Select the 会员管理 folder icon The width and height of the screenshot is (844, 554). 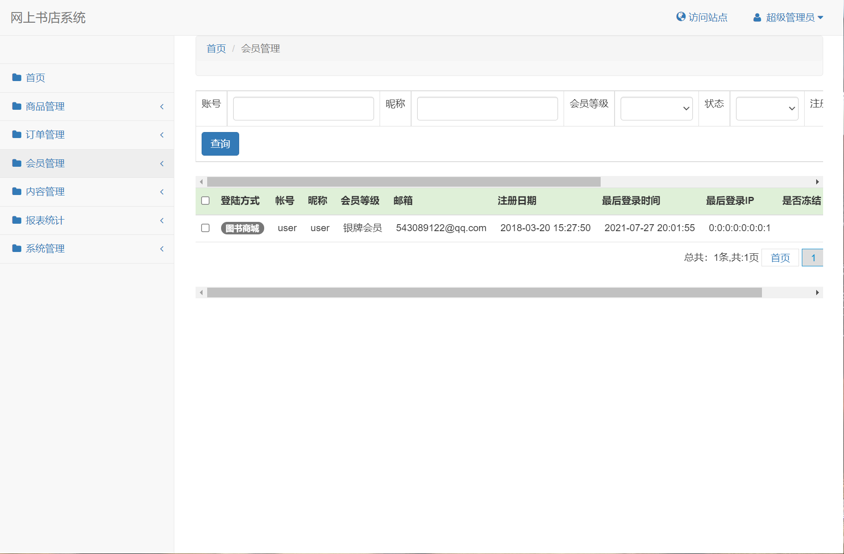[16, 163]
